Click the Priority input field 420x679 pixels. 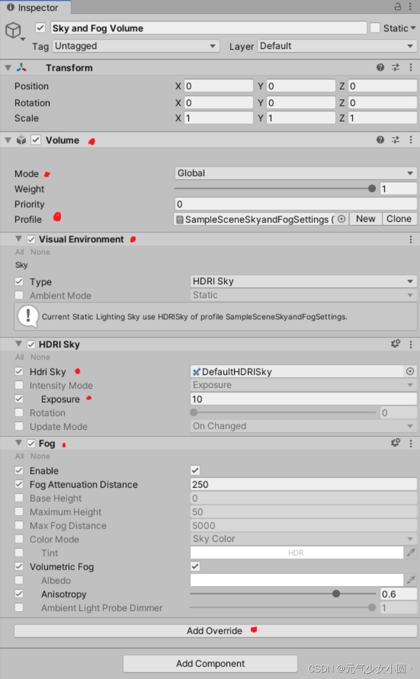click(x=296, y=204)
